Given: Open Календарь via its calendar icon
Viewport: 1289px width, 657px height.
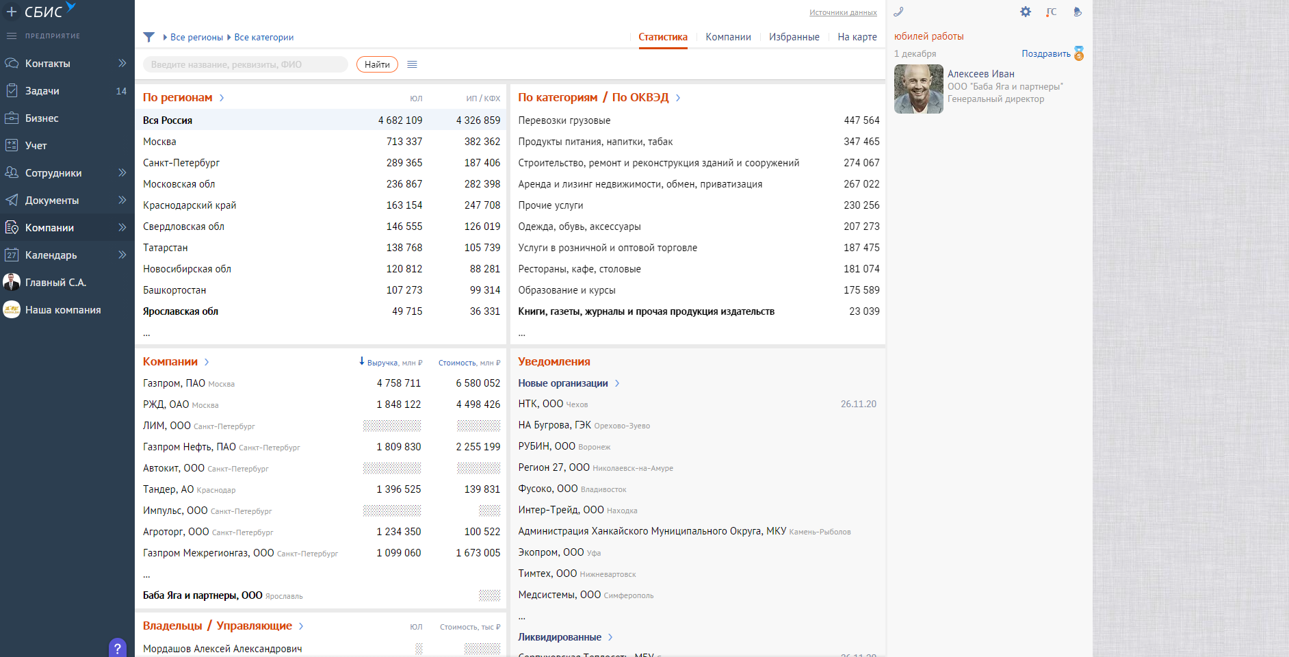Looking at the screenshot, I should [x=12, y=255].
